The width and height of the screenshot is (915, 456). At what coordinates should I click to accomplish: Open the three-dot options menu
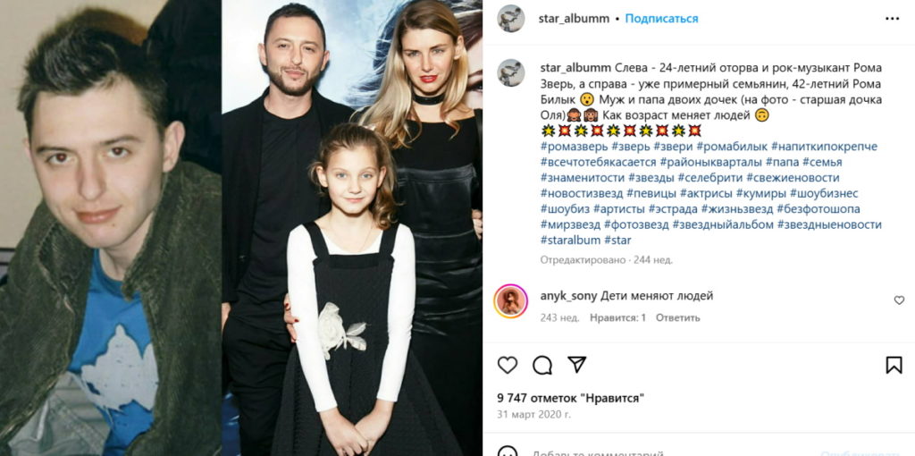point(893,19)
